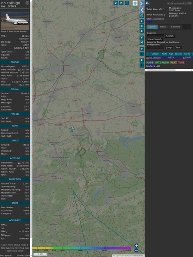Image resolution: width=193 pixels, height=257 pixels.
Task: Zoom in with the plus icon
Action: (136, 245)
